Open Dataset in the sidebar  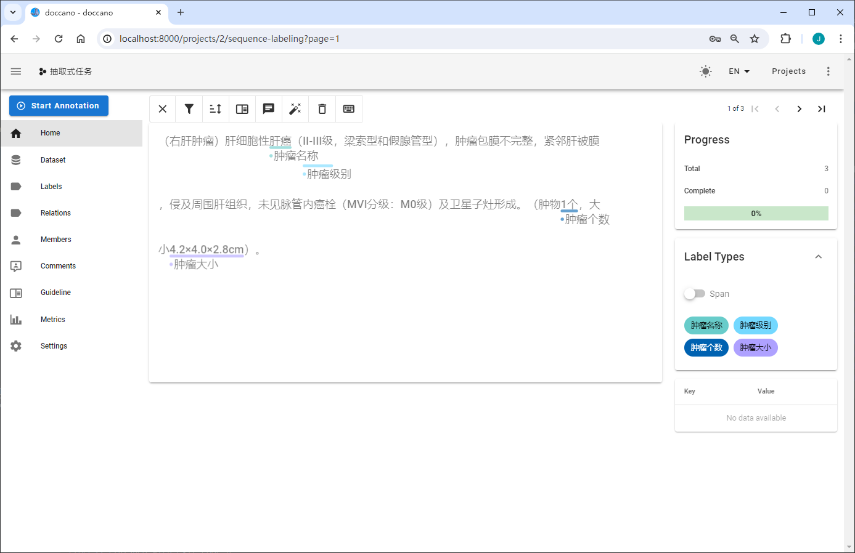(53, 160)
